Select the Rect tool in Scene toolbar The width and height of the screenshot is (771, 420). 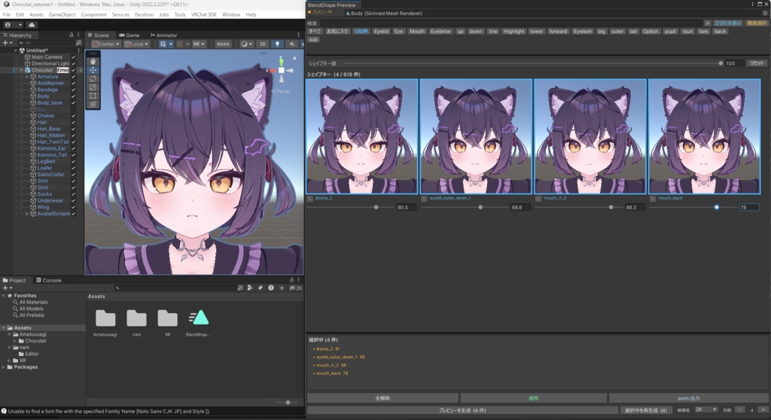pos(93,96)
